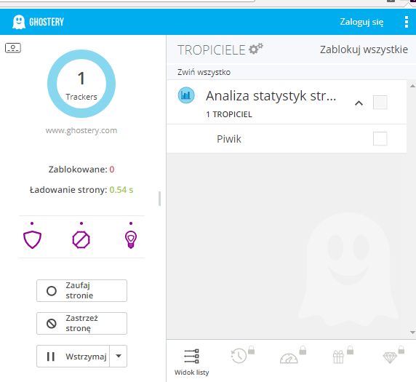Click the TROPICIELE heading

coord(211,50)
